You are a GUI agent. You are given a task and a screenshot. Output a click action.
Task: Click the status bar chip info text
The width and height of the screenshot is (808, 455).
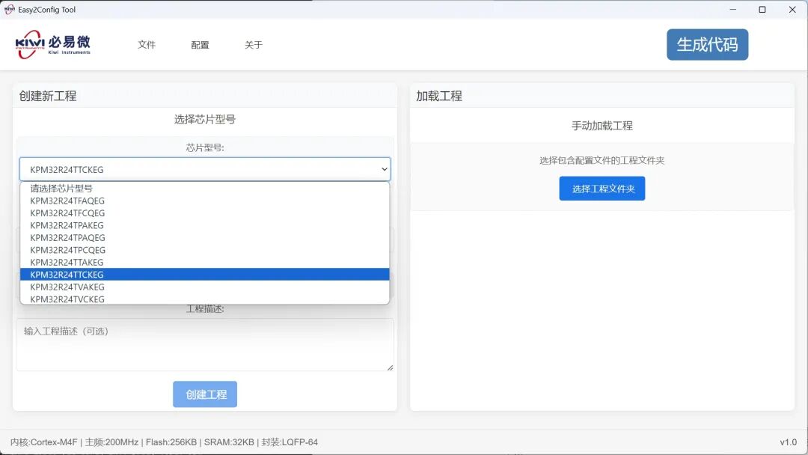[164, 442]
